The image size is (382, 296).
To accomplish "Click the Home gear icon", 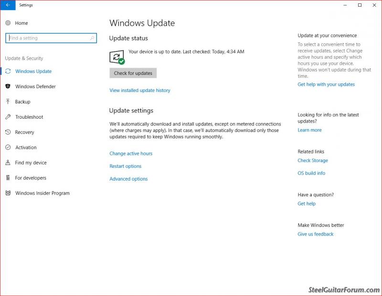I will (x=8, y=23).
